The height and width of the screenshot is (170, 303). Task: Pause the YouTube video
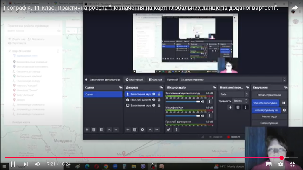(x=13, y=164)
